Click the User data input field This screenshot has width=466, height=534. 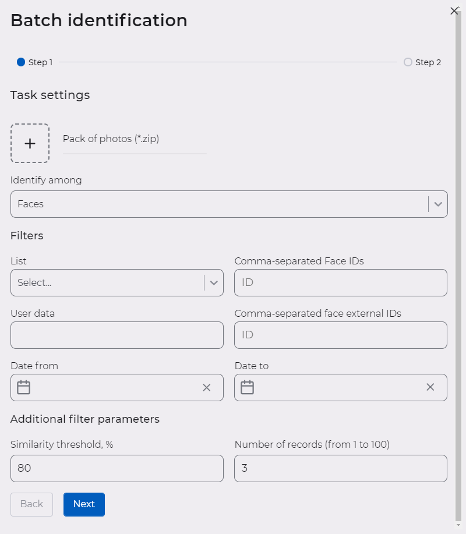pyautogui.click(x=116, y=335)
